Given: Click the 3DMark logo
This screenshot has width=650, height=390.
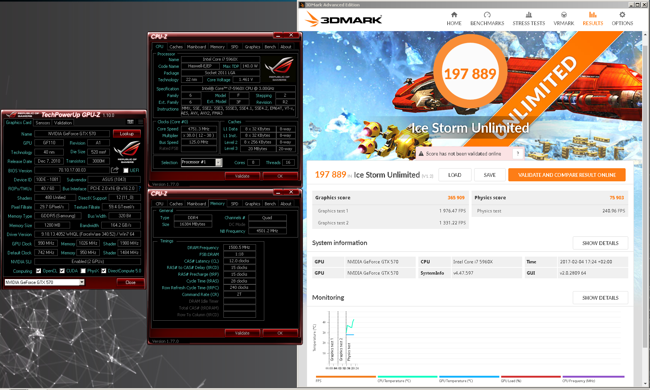Looking at the screenshot, I should 343,19.
